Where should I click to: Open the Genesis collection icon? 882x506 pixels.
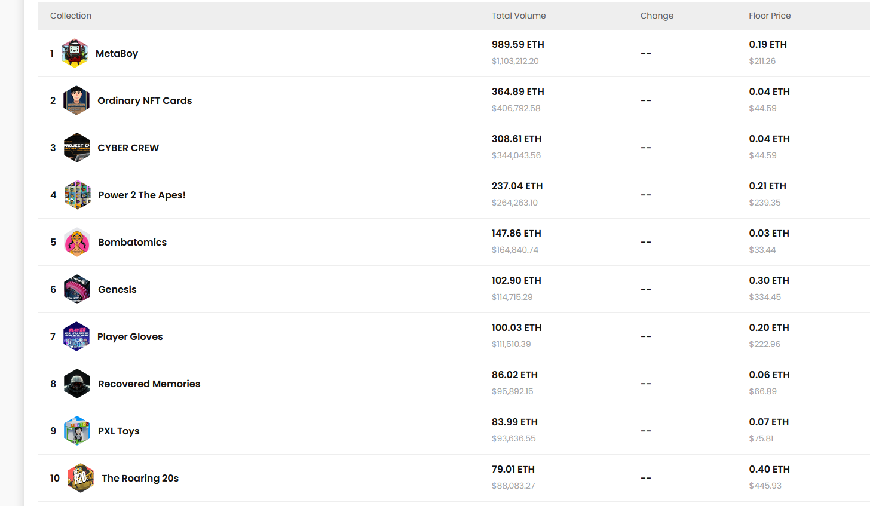[77, 289]
